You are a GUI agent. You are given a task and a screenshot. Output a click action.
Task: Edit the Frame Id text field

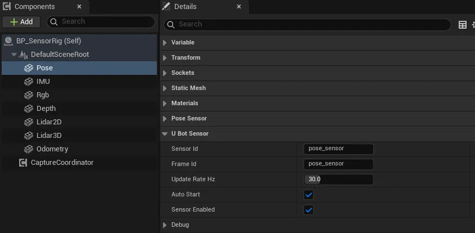coord(338,164)
